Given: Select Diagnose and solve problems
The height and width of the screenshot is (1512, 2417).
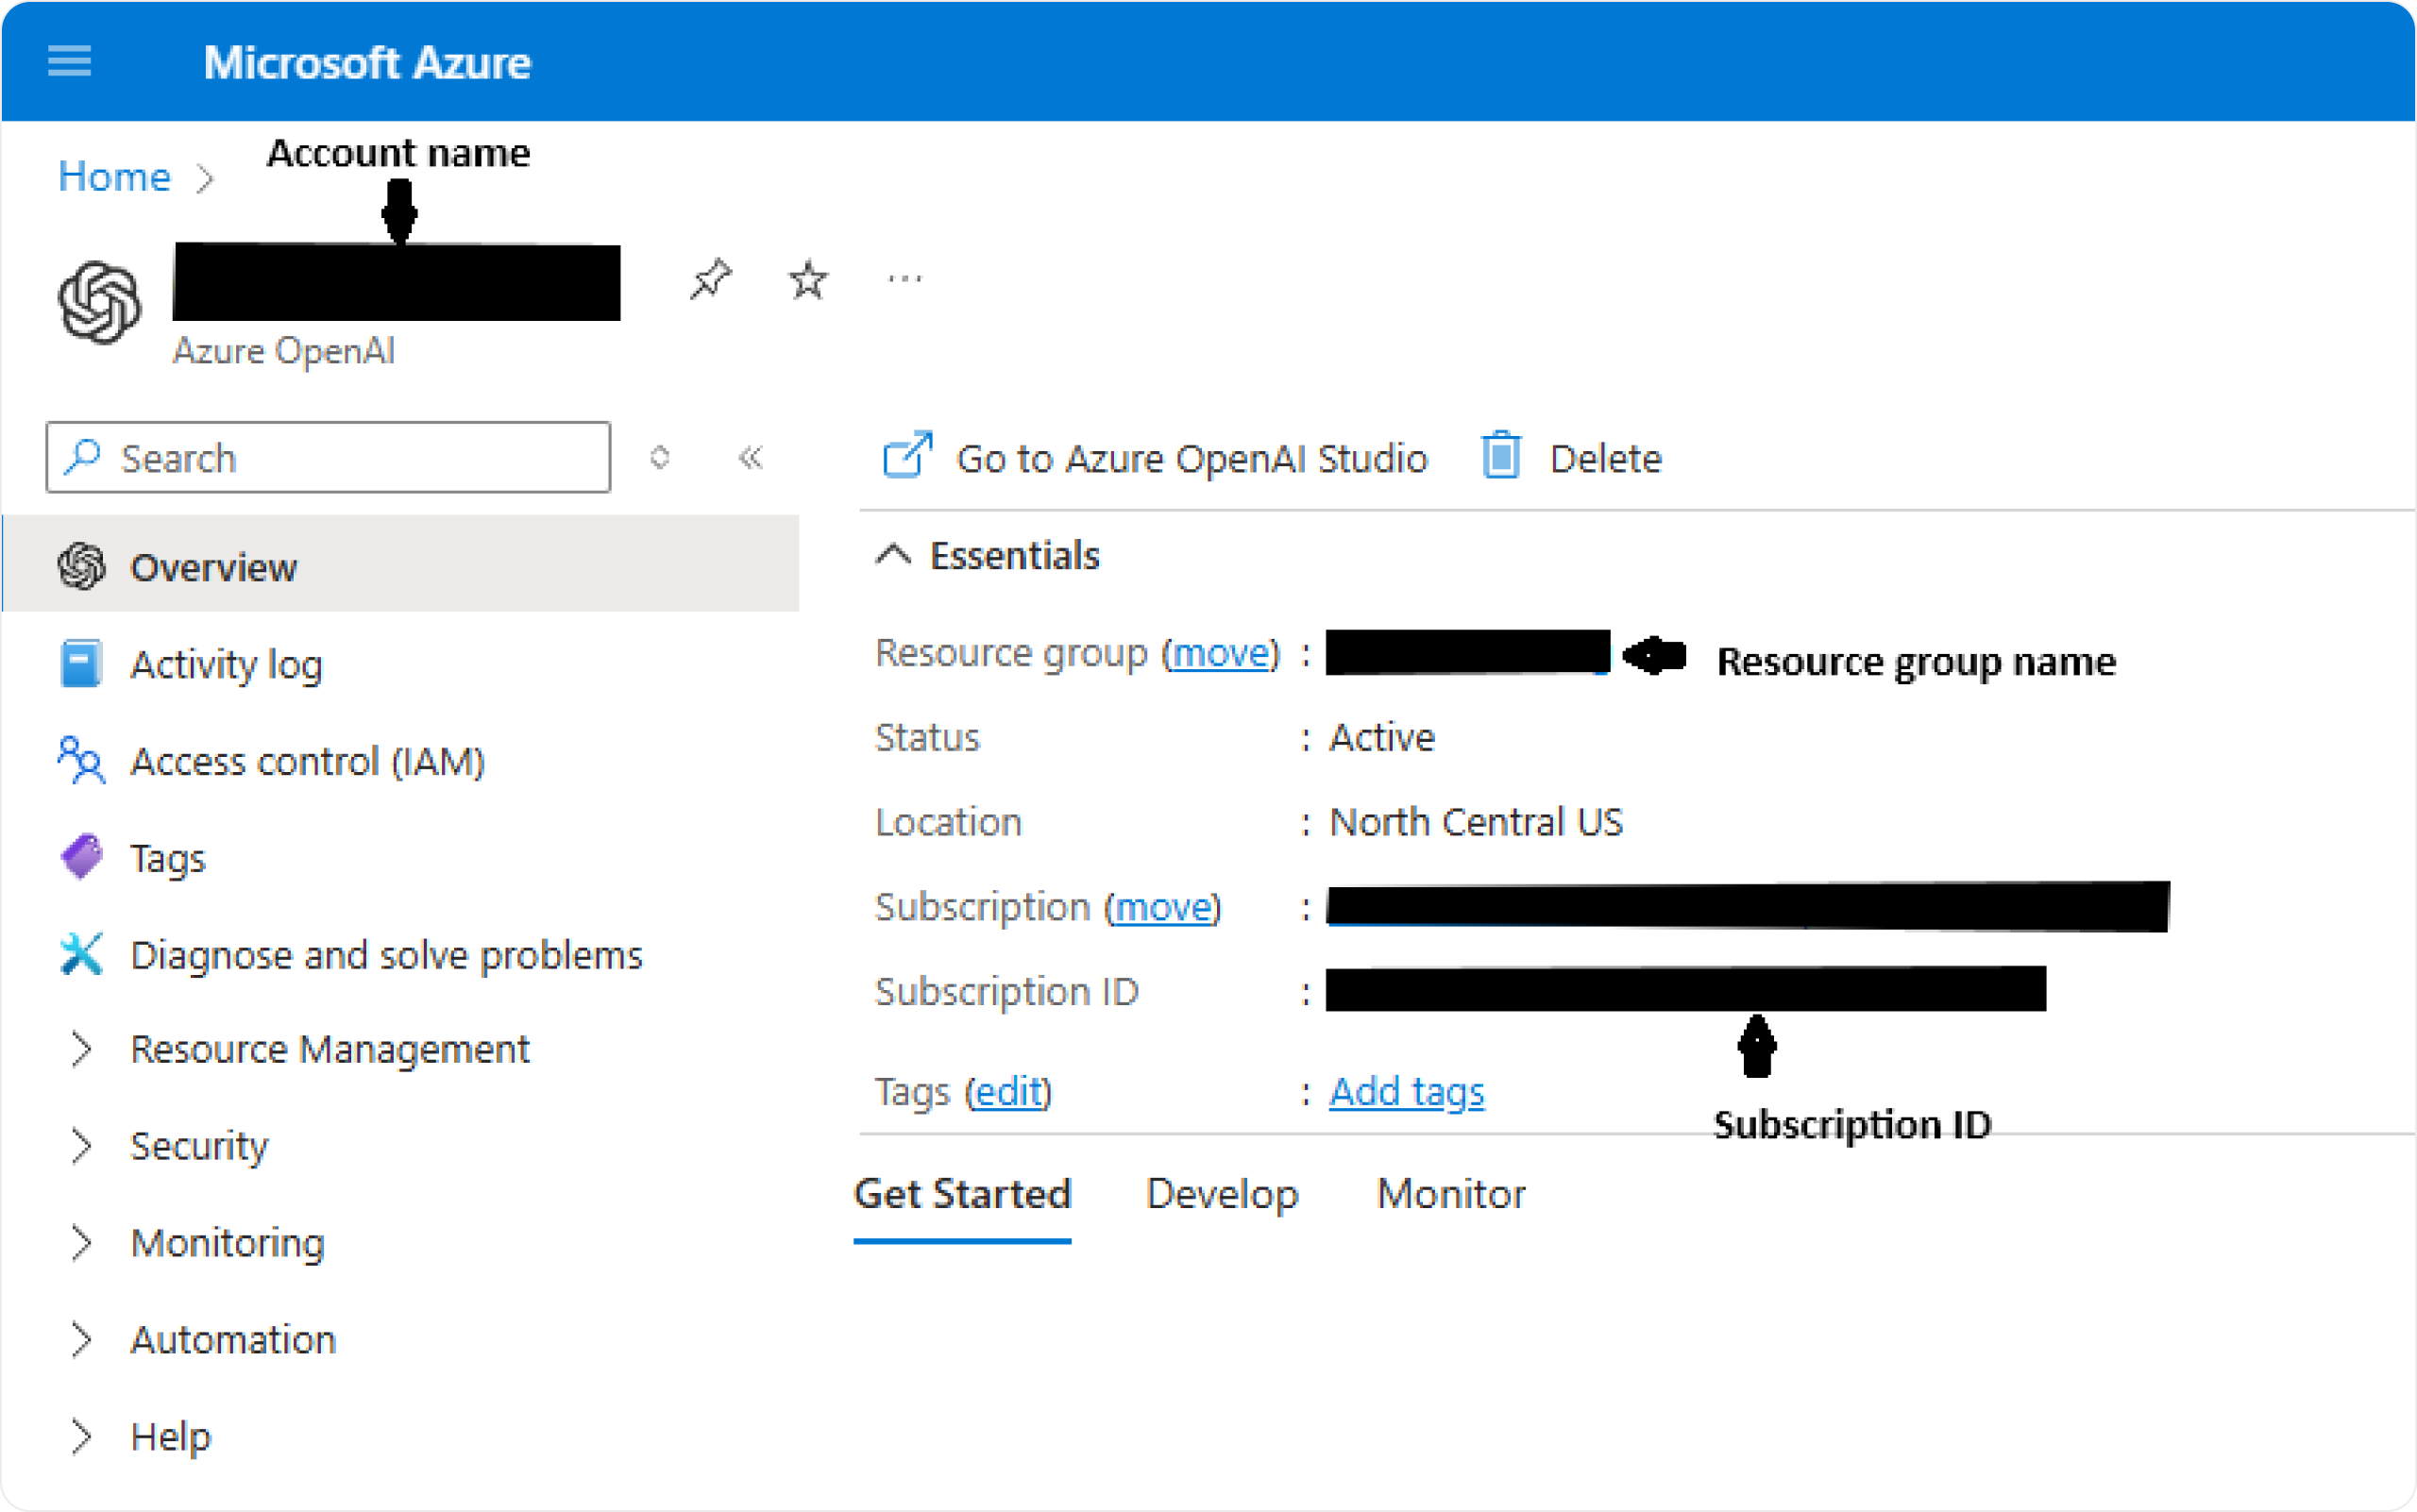Looking at the screenshot, I should coord(386,956).
